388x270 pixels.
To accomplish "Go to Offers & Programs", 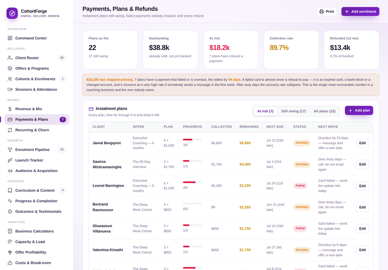I will [x=37, y=68].
